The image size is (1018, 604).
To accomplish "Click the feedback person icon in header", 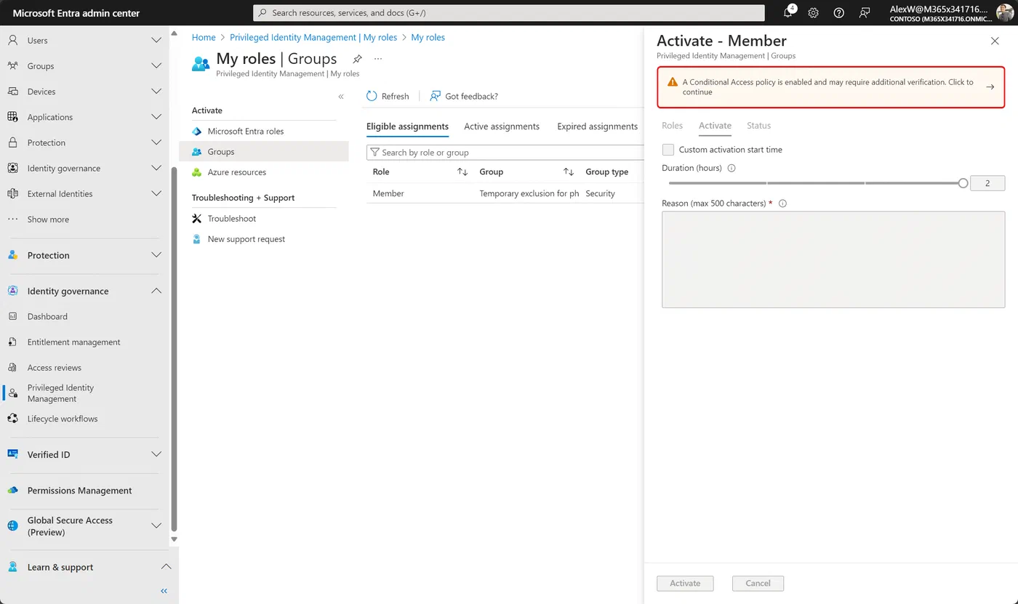I will tap(865, 13).
